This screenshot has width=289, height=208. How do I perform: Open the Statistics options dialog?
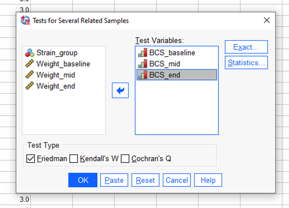246,62
